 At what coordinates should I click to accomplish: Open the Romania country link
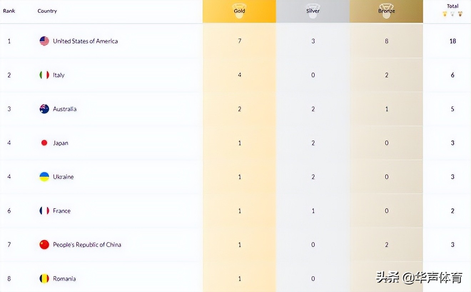[x=64, y=278]
